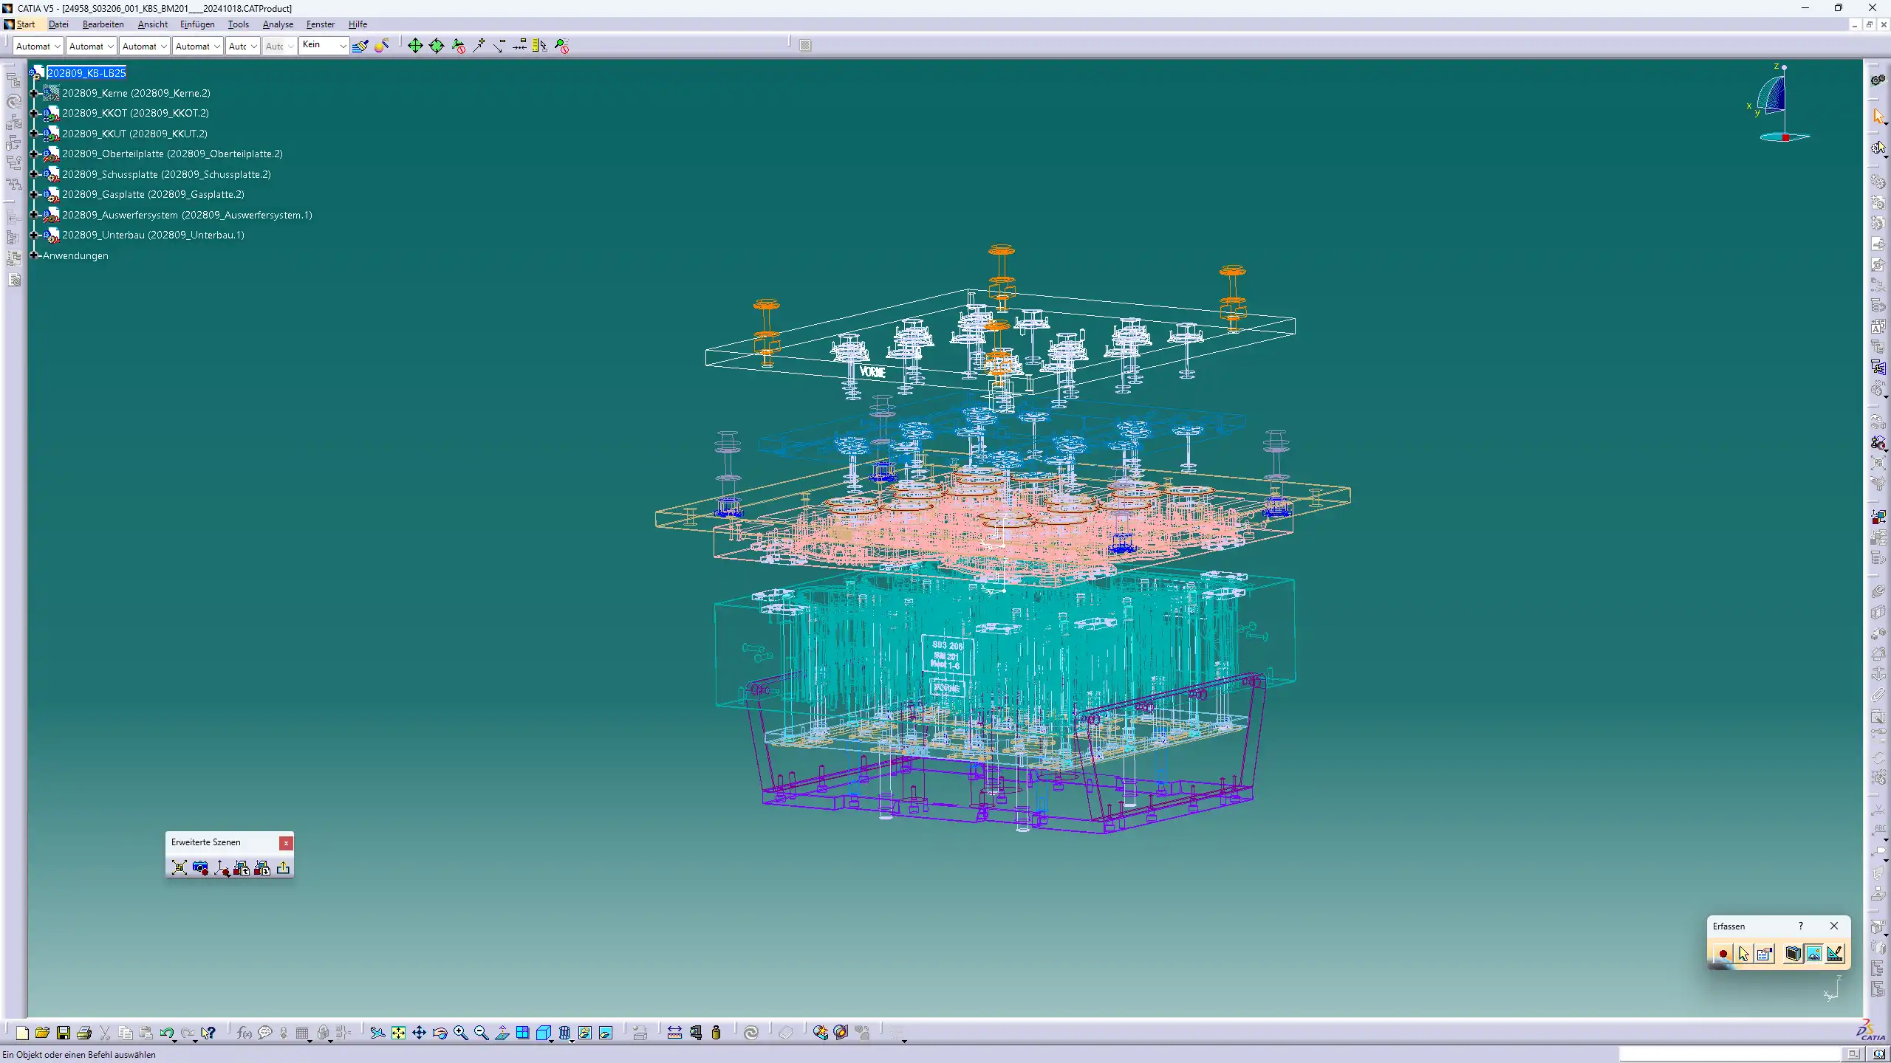The width and height of the screenshot is (1891, 1063).
Task: Expand the Anwendungen tree node
Action: pos(33,255)
